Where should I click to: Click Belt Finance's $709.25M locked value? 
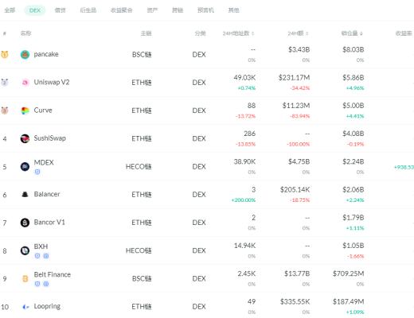(348, 273)
